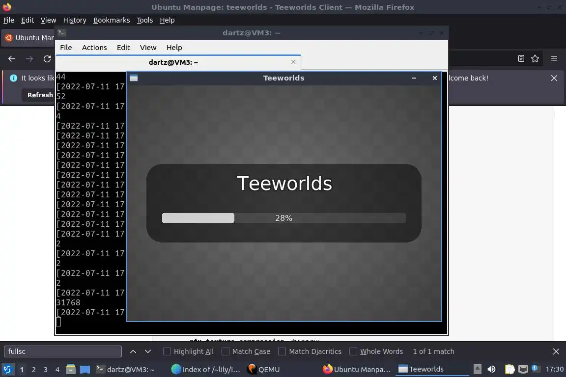566x377 pixels.
Task: Close the Teeworlds window
Action: [x=435, y=78]
